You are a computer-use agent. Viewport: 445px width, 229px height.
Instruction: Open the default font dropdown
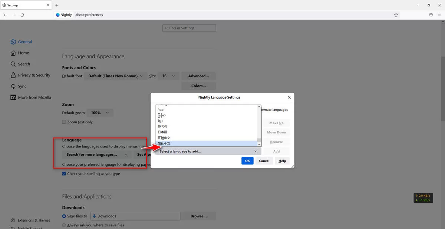coord(116,76)
